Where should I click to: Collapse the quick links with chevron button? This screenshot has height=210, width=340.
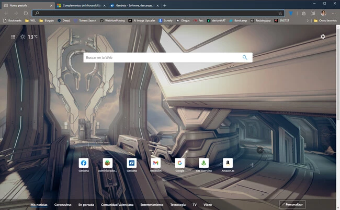(259, 150)
